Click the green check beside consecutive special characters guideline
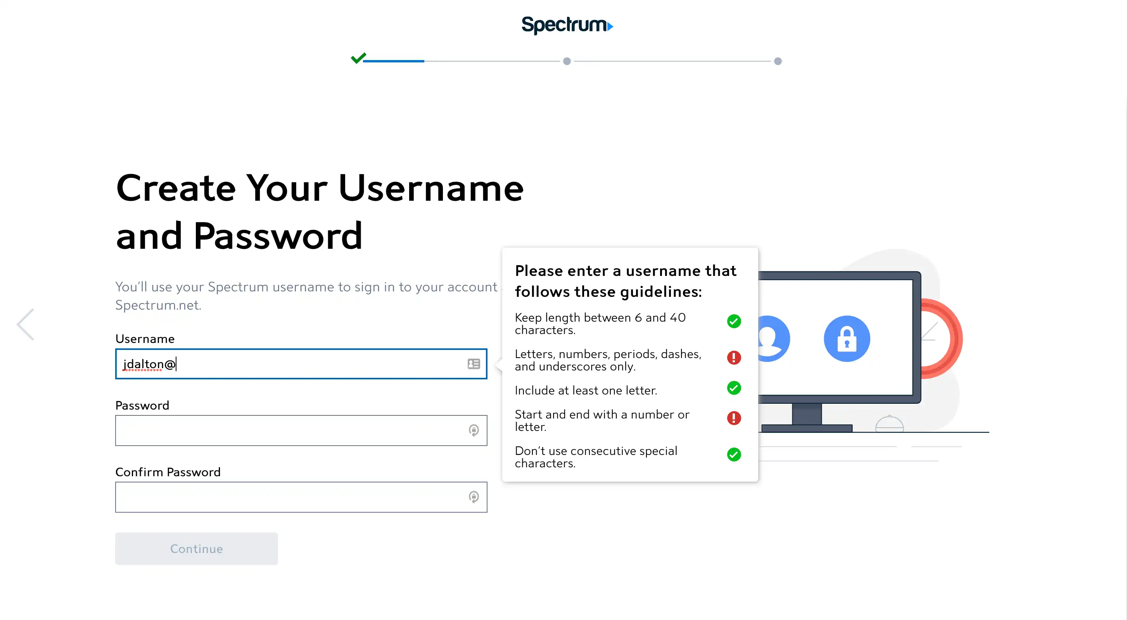Image resolution: width=1127 pixels, height=620 pixels. pos(734,455)
